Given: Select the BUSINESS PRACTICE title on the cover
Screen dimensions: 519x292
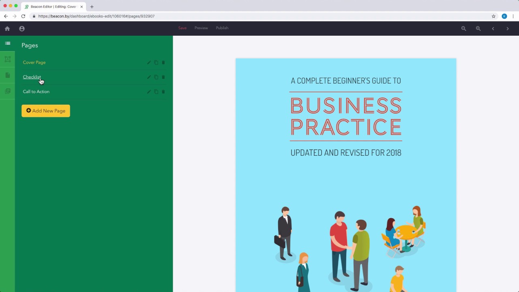Looking at the screenshot, I should point(346,116).
